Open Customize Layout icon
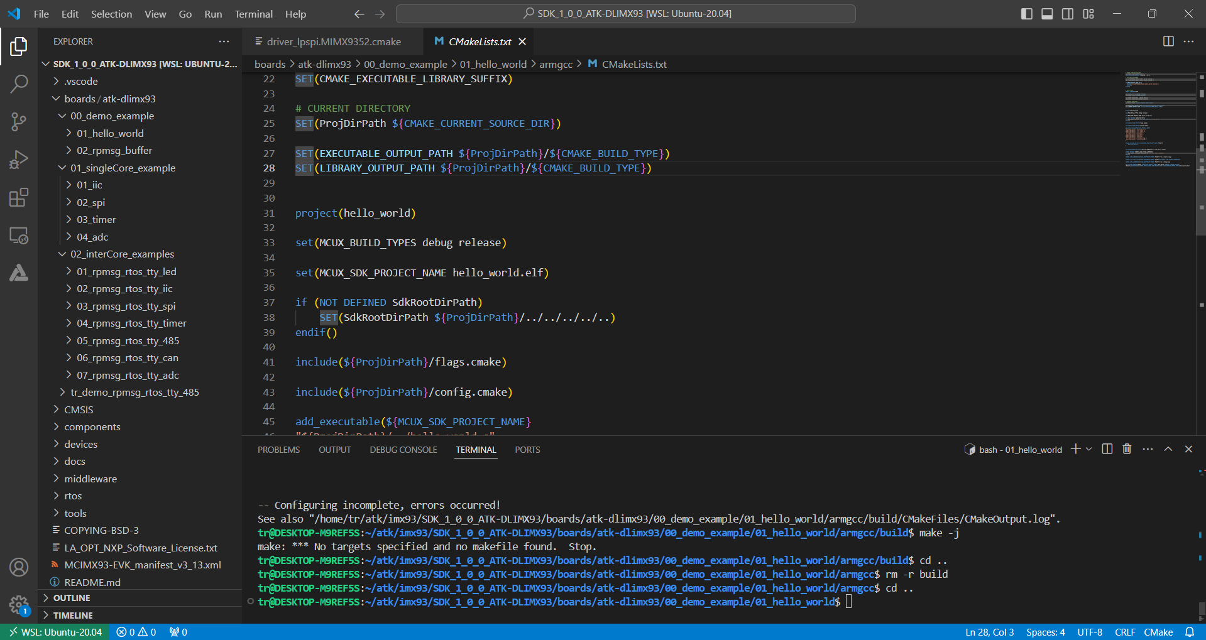 (1088, 14)
